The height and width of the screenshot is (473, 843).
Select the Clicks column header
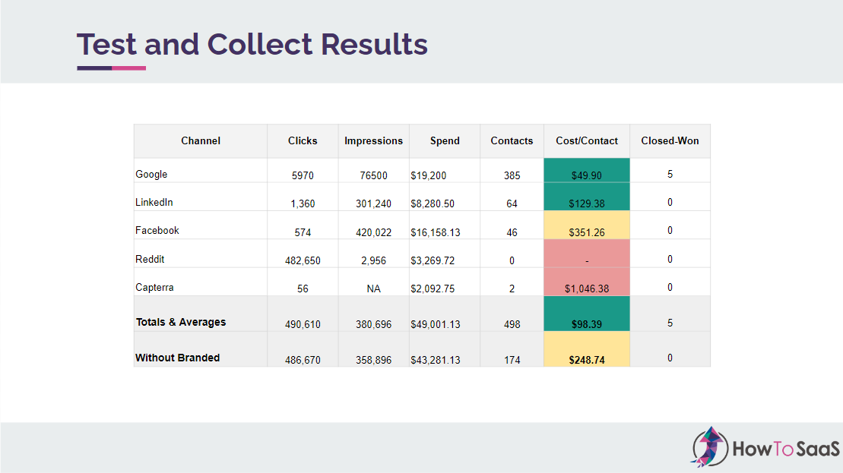[x=303, y=140]
